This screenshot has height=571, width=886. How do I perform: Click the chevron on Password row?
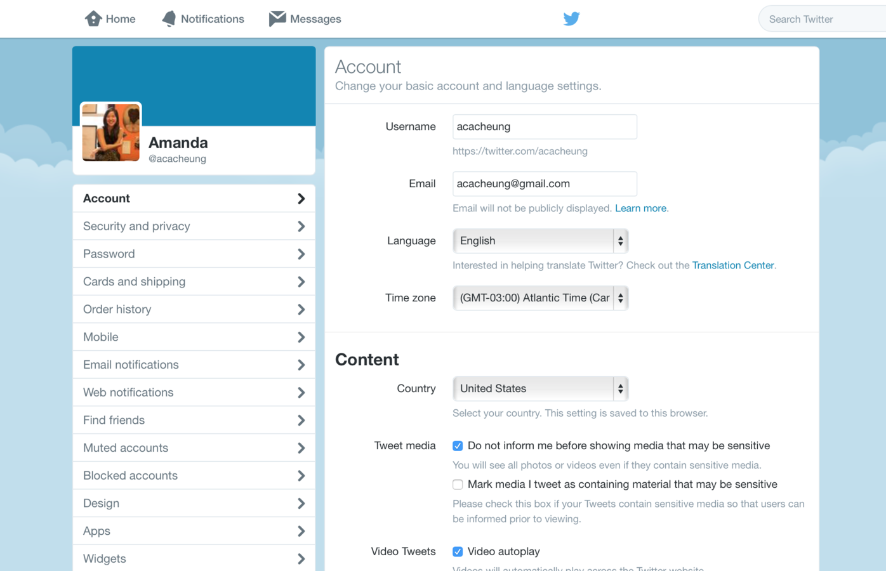[x=301, y=254]
